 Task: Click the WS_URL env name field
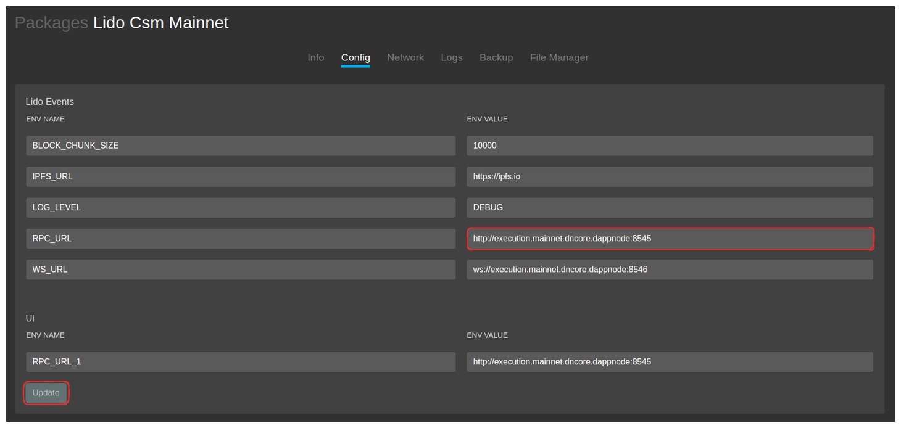(x=241, y=269)
